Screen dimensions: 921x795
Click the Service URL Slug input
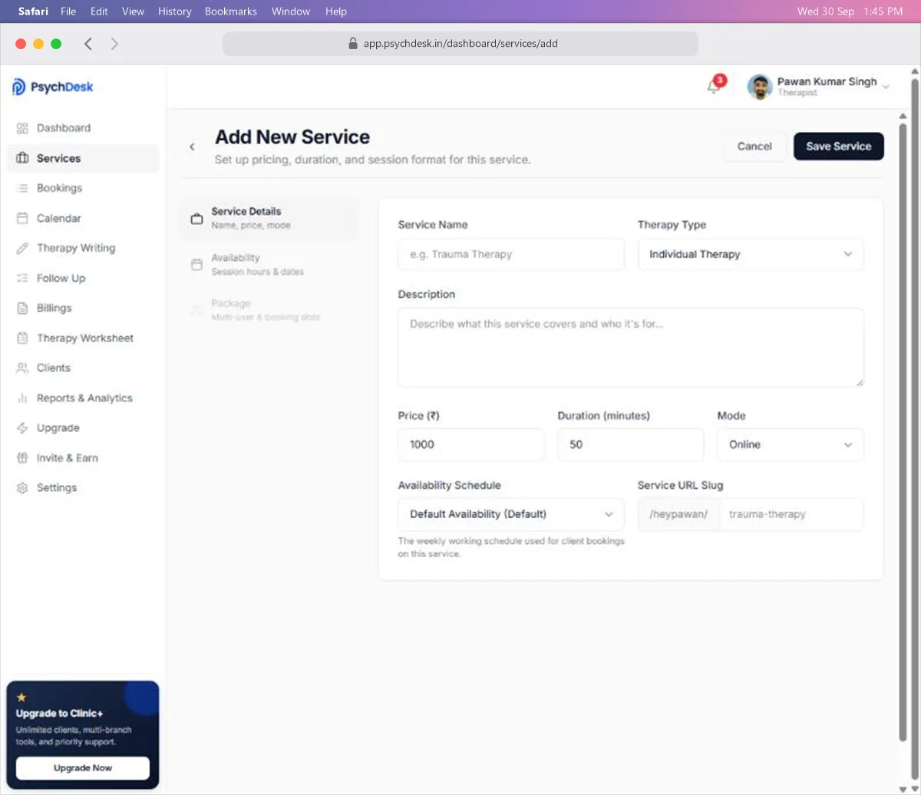(791, 514)
